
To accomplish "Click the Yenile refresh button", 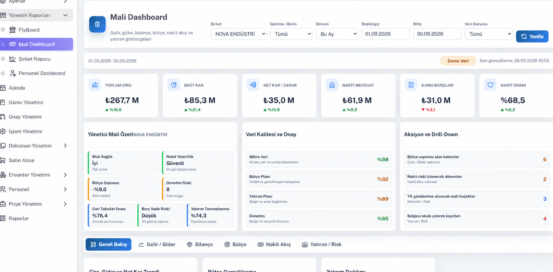I will [532, 36].
